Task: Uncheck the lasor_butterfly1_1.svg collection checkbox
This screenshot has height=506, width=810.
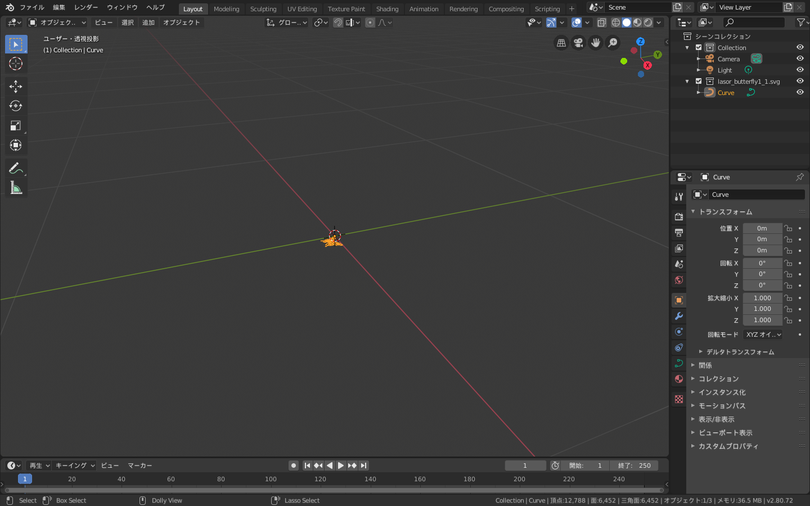Action: (699, 81)
